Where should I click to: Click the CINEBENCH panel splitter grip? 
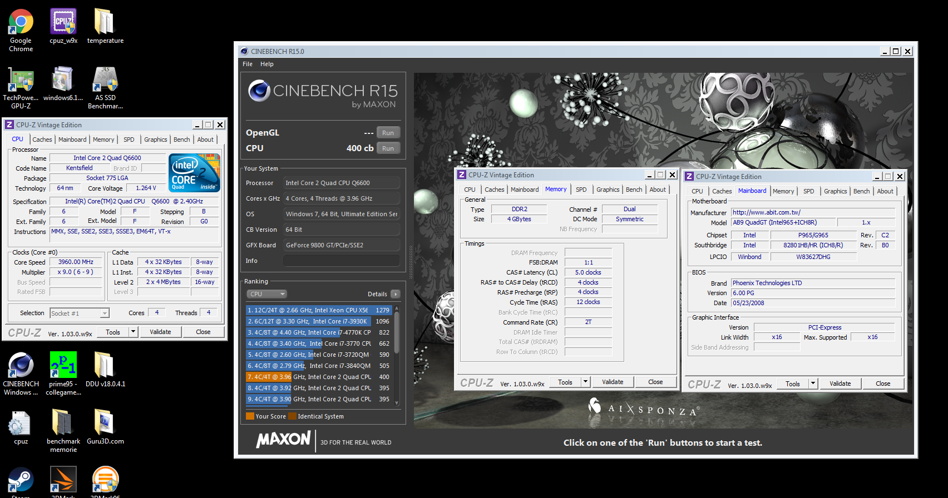(411, 262)
